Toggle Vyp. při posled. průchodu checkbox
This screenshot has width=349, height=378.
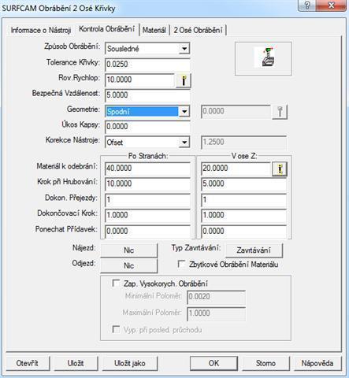(116, 329)
